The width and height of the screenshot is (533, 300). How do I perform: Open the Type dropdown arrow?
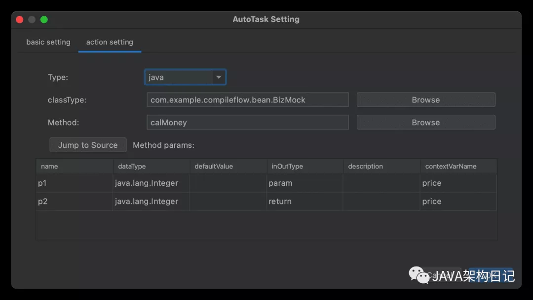tap(219, 77)
